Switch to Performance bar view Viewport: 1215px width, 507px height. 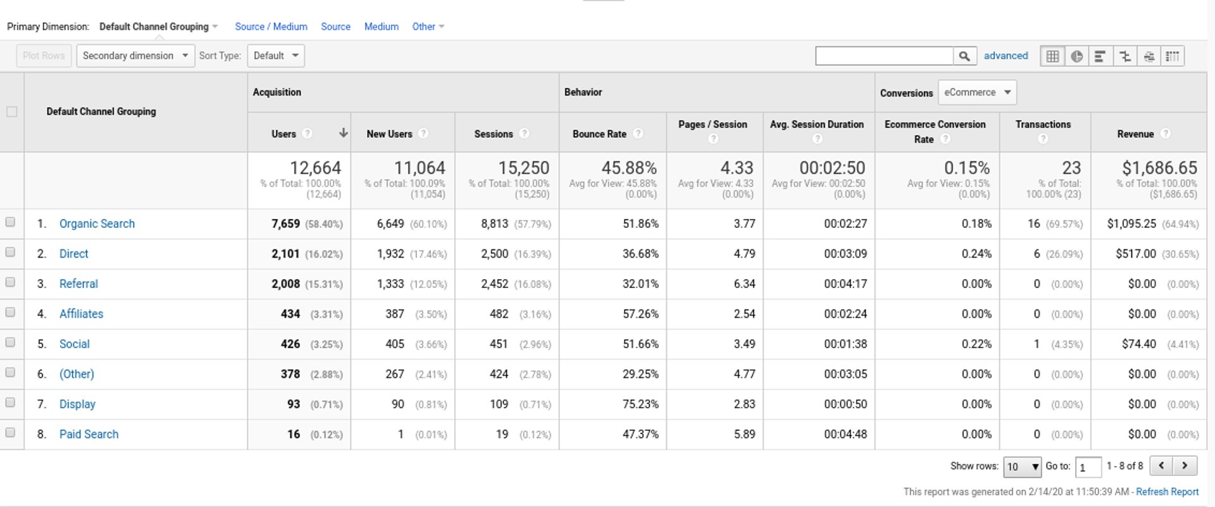1100,56
